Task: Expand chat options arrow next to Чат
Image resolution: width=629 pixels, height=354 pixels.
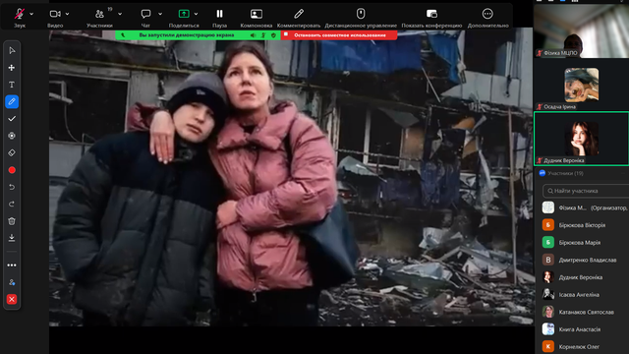Action: point(160,14)
